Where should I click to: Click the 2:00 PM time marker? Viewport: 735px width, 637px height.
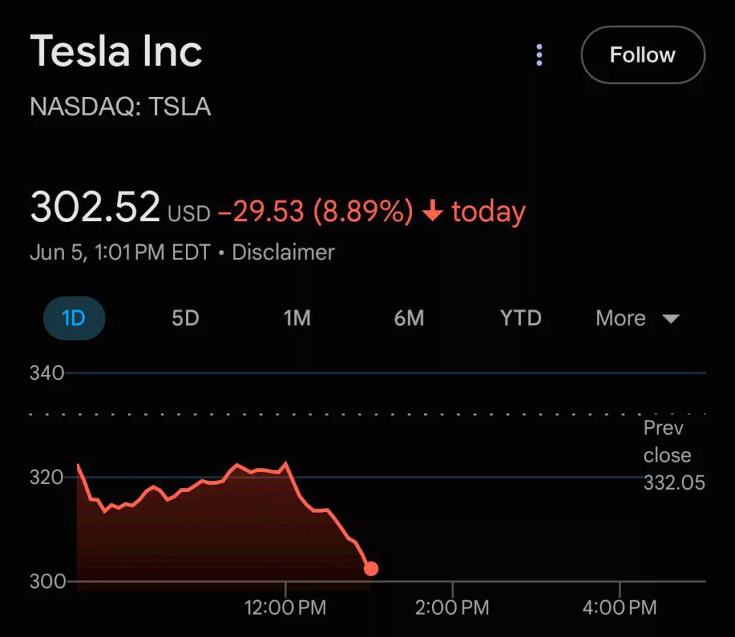(451, 607)
